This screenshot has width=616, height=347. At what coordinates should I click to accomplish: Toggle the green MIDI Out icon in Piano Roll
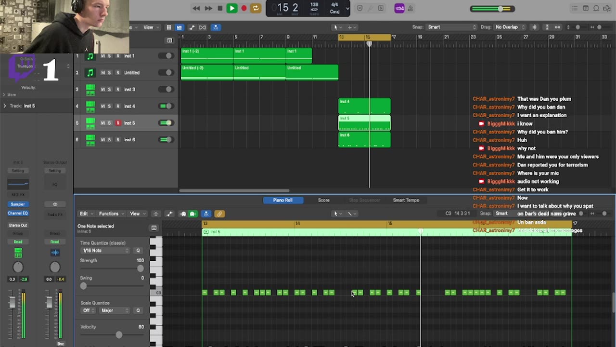192,214
